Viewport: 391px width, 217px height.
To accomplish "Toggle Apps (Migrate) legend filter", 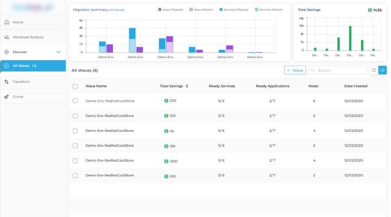I will pyautogui.click(x=160, y=10).
